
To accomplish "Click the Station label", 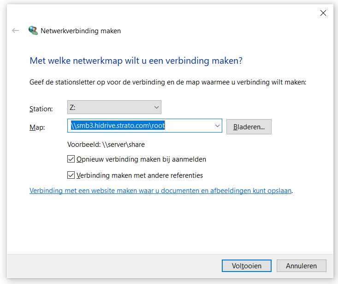I will (x=41, y=109).
